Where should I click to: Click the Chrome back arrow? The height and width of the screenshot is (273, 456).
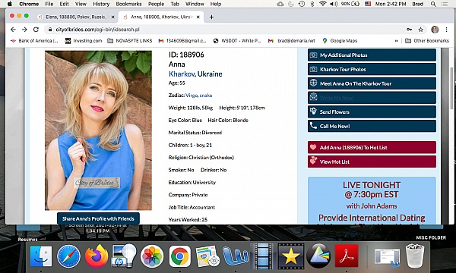(13, 30)
